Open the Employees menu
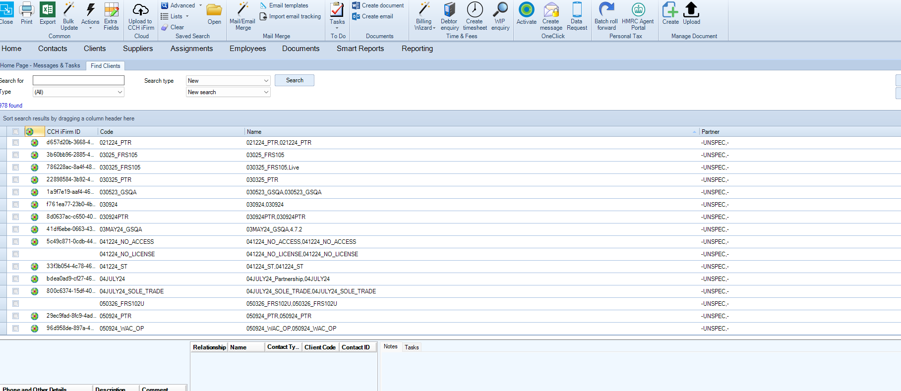Screen dimensions: 901x391 (248, 49)
